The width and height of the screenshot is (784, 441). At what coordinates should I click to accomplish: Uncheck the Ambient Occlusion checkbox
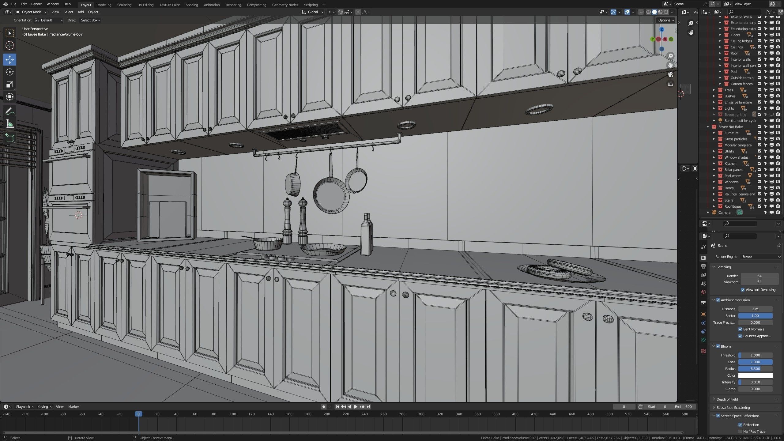coord(718,300)
